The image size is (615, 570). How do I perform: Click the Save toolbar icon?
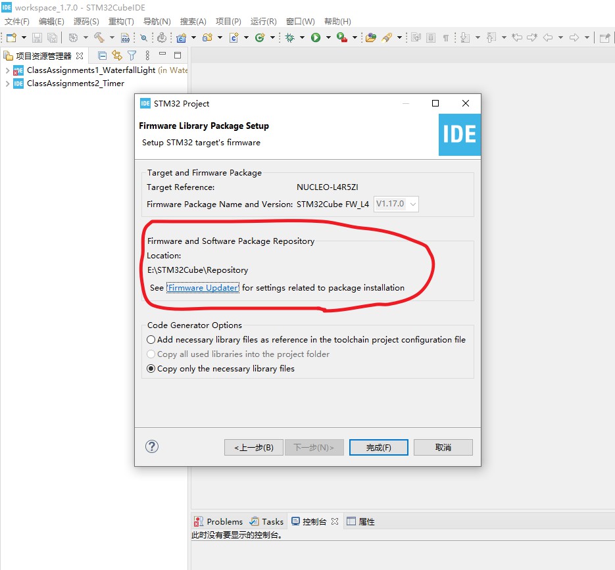coord(37,37)
